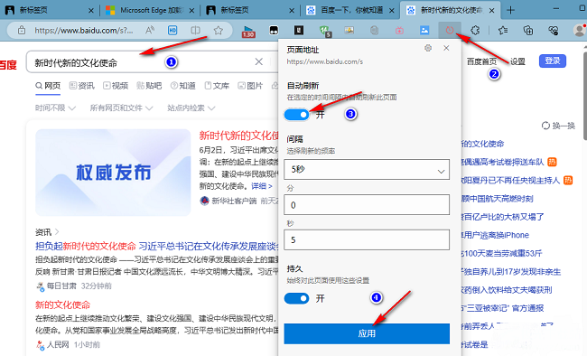The image size is (587, 356).
Task: Open the 5秒 interval dropdown
Action: click(367, 169)
